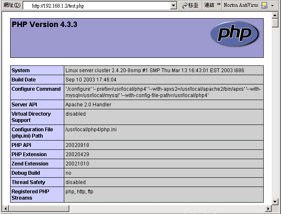Click the page icon in address bar
The height and width of the screenshot is (214, 281).
pyautogui.click(x=26, y=5)
